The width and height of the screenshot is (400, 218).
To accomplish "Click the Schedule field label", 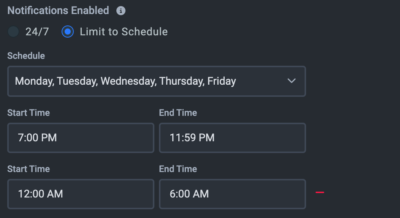I will click(26, 56).
